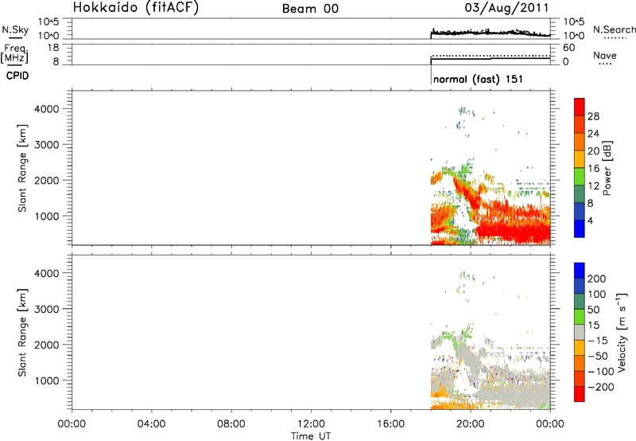Click the red bottom Velocity colorbar segment

coord(580,394)
